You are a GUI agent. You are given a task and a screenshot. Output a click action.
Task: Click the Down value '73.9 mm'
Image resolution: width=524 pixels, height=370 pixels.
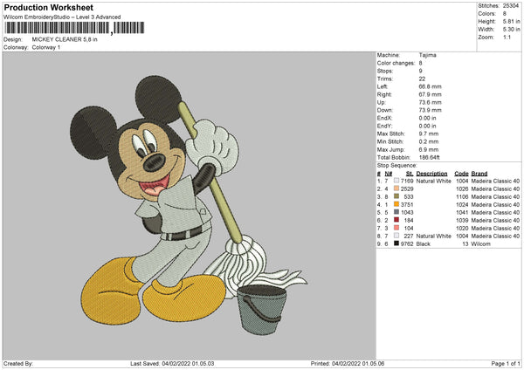[x=430, y=110]
